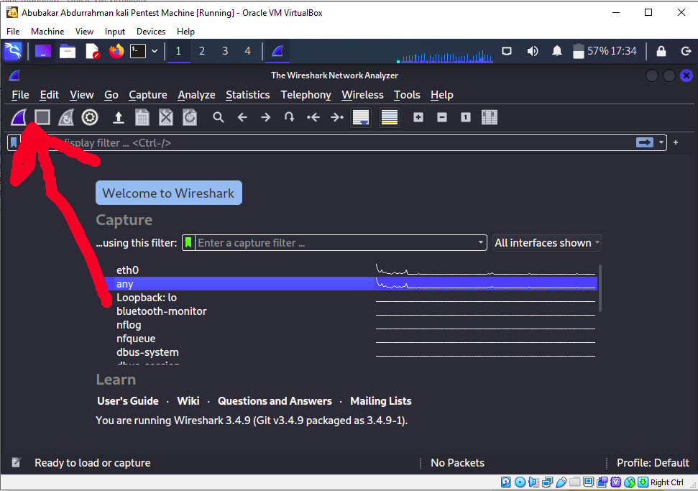Open a capture file icon
Screen dimensions: 698x491
coord(119,117)
